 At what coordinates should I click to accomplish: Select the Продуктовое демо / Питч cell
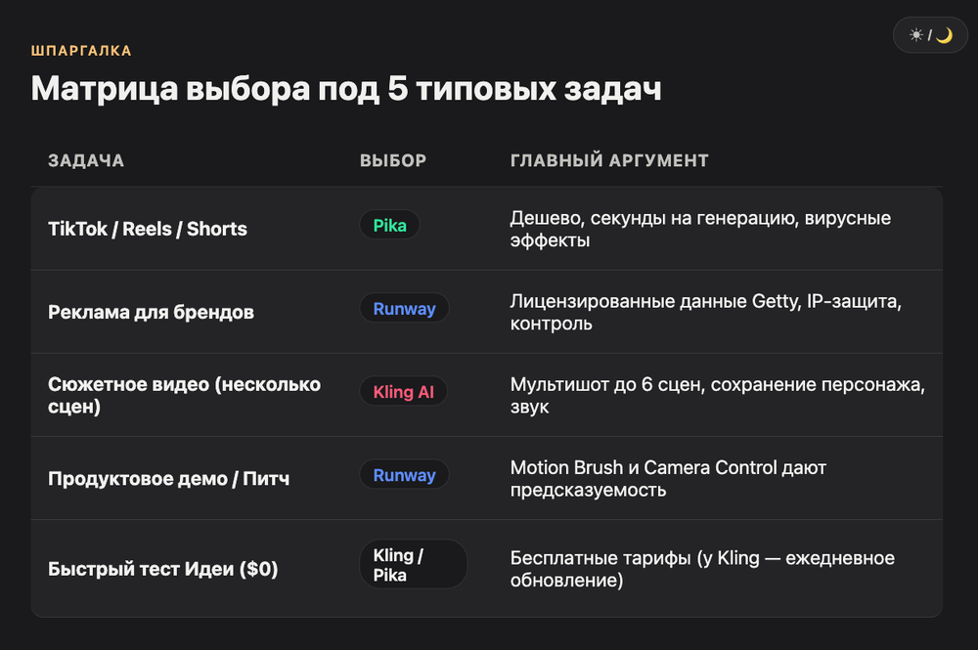tap(169, 479)
